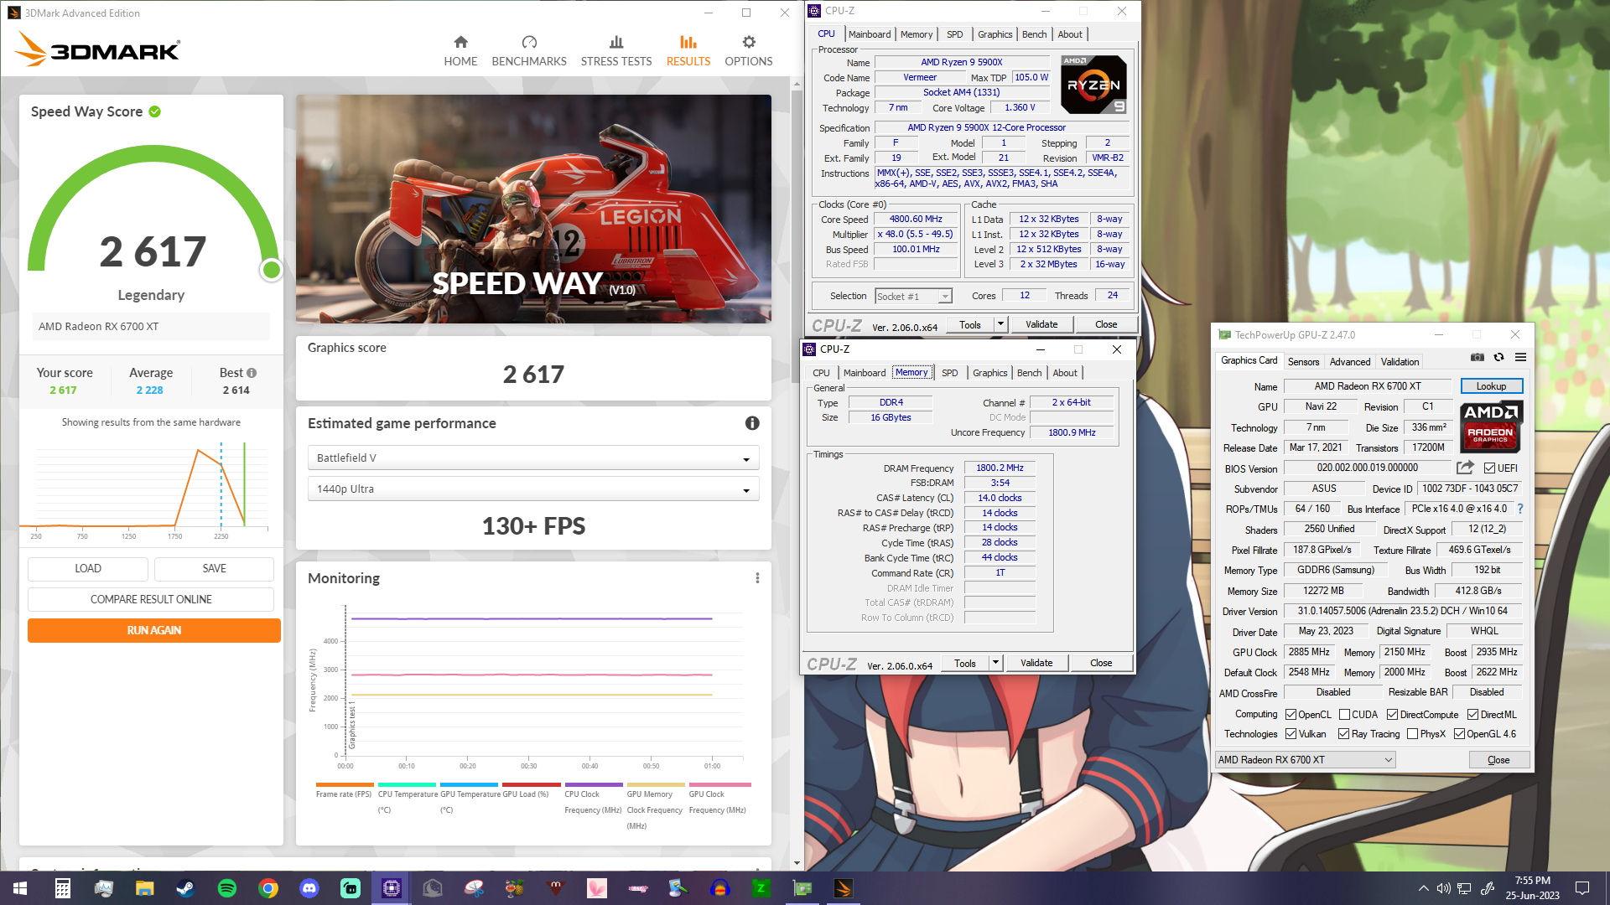Click COMPARE RESULT ONLINE button
Screen dimensions: 1610x905
click(151, 599)
